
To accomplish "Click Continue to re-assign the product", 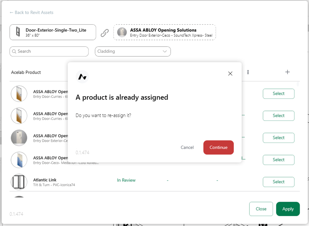I will (218, 147).
